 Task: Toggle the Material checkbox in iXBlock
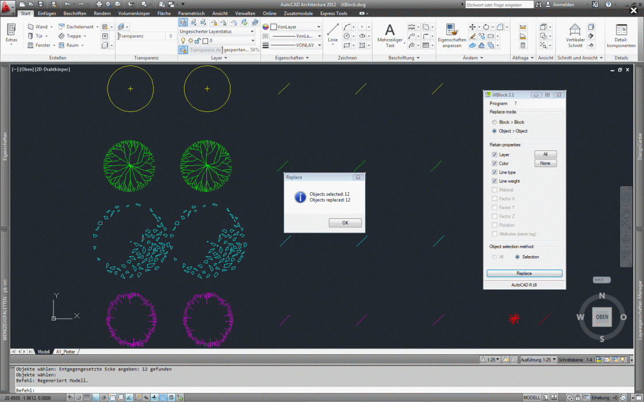494,190
